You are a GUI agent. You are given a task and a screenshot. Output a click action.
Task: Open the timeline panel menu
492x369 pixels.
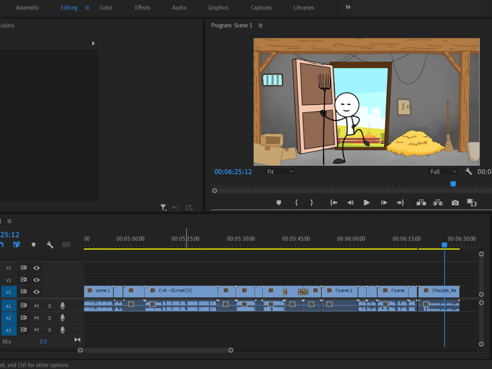pyautogui.click(x=9, y=221)
